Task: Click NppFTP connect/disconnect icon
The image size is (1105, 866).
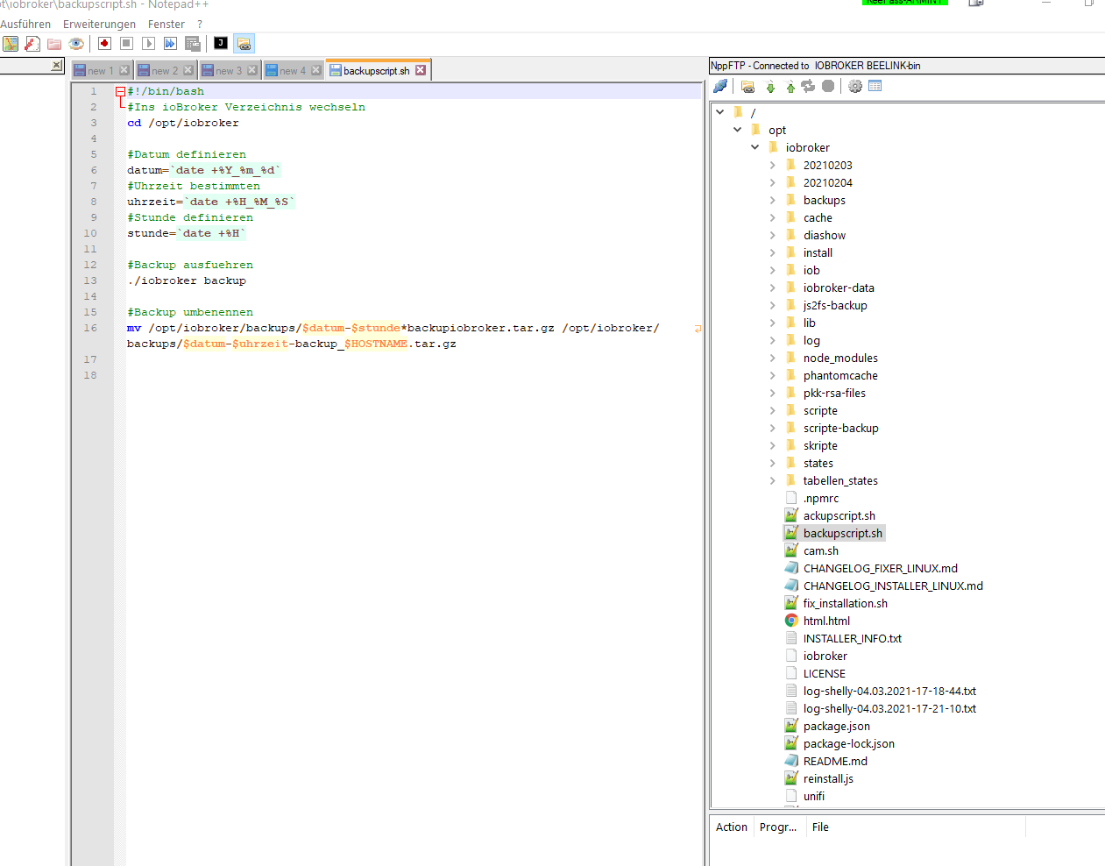Action: 720,86
